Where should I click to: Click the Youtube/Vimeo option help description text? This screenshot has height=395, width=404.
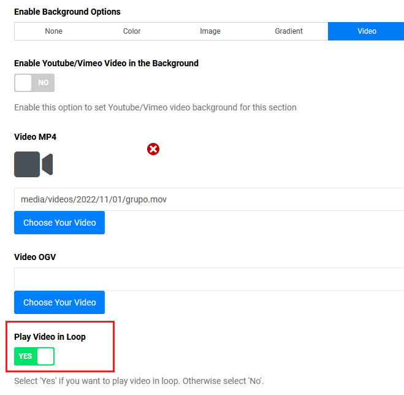[155, 107]
